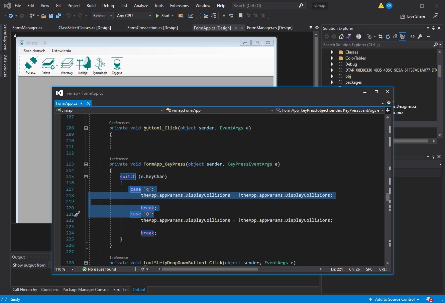Expand the ColorTables folder node

(332, 58)
